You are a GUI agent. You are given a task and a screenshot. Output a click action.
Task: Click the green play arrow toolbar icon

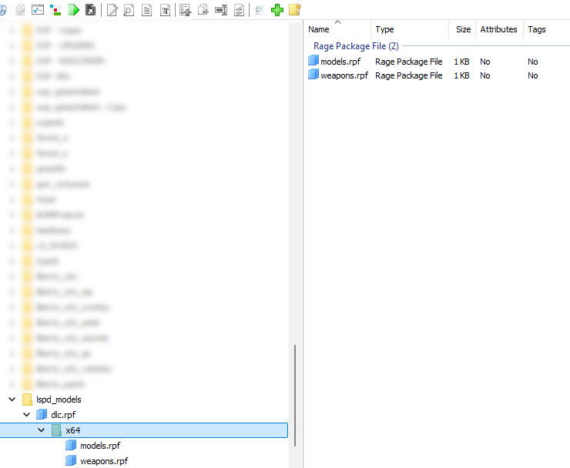click(73, 10)
